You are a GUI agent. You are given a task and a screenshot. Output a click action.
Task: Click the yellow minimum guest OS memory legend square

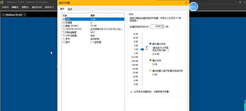150,71
